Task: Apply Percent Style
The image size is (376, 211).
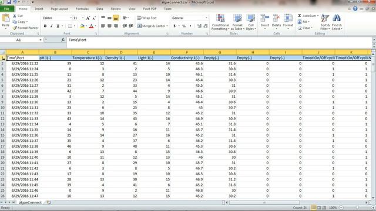Action: pos(184,26)
